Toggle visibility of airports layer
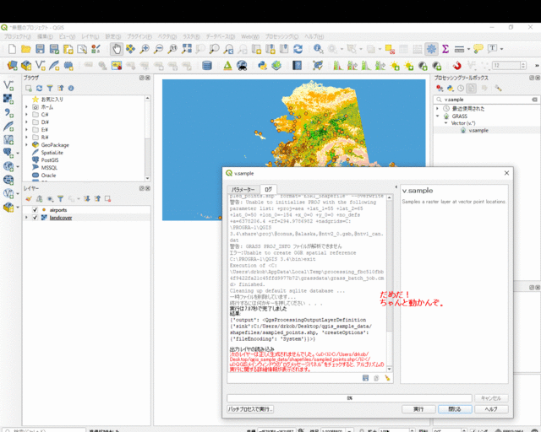Viewport: 541px width, 432px height. coord(35,210)
